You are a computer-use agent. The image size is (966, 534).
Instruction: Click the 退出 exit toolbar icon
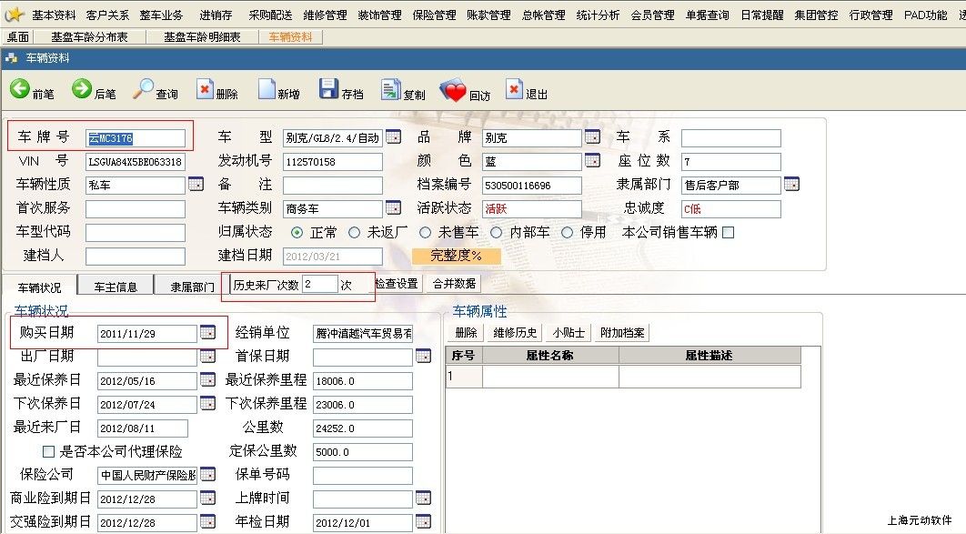514,89
